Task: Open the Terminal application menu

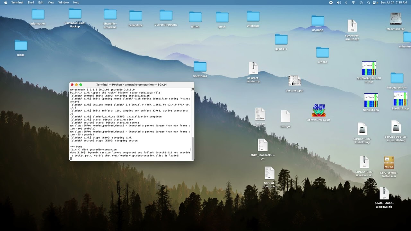Action: point(17,2)
